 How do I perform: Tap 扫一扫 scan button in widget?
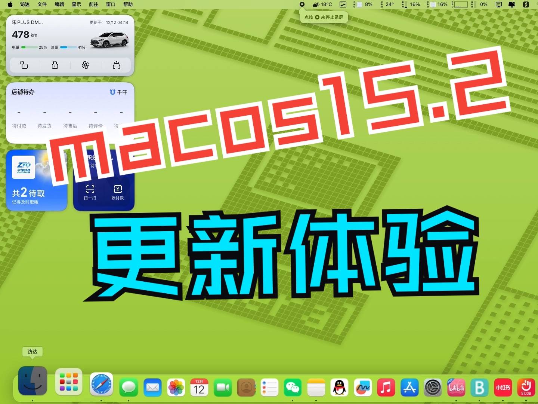point(90,192)
